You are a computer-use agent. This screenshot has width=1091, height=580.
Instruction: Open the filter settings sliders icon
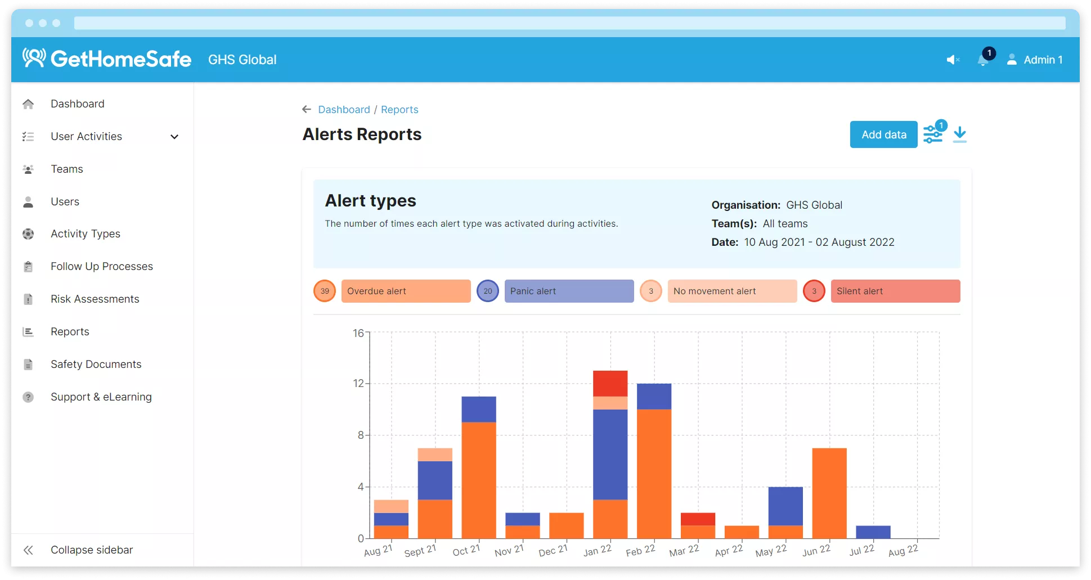(933, 134)
